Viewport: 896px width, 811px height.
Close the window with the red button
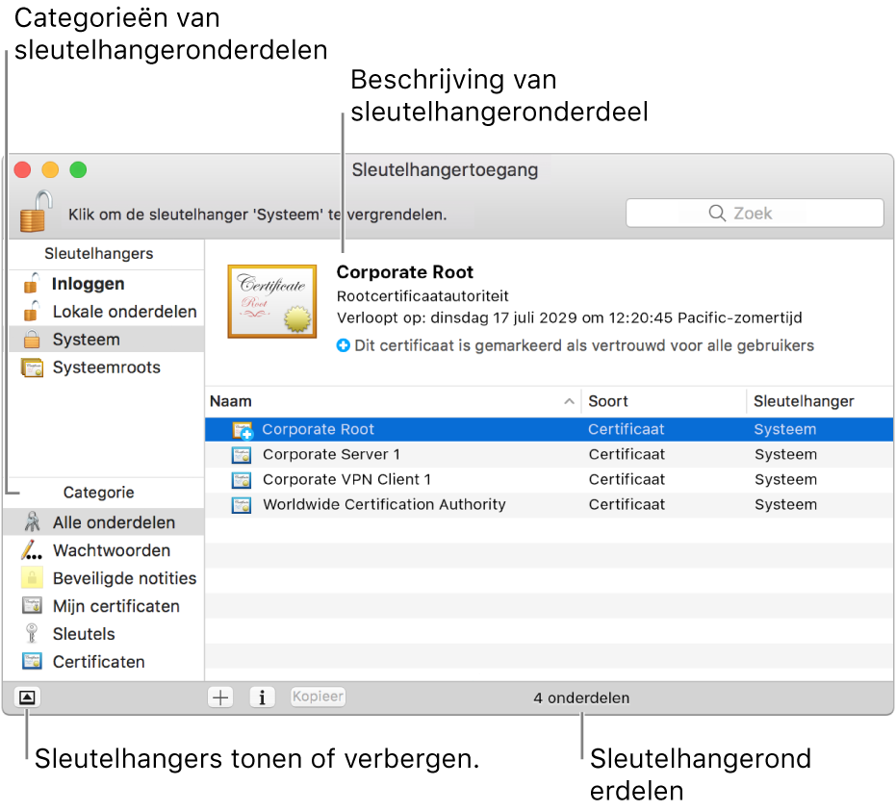click(x=22, y=169)
